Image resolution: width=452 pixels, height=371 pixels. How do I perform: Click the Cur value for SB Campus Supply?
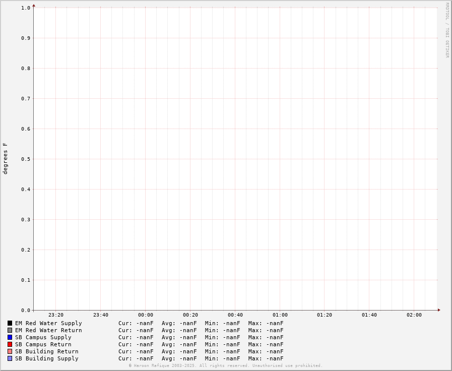click(136, 337)
